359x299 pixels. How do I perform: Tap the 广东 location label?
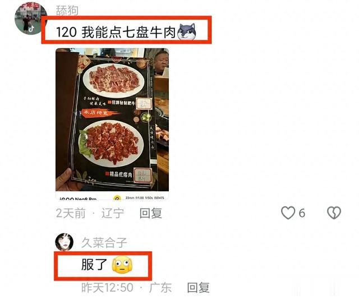(x=160, y=288)
